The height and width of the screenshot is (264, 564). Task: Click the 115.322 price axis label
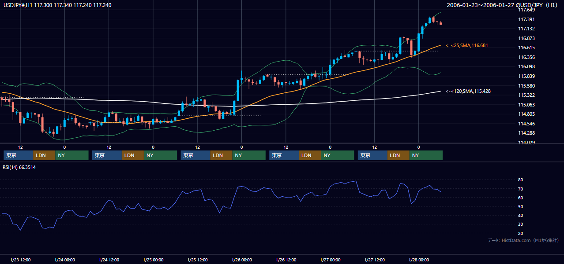point(526,95)
